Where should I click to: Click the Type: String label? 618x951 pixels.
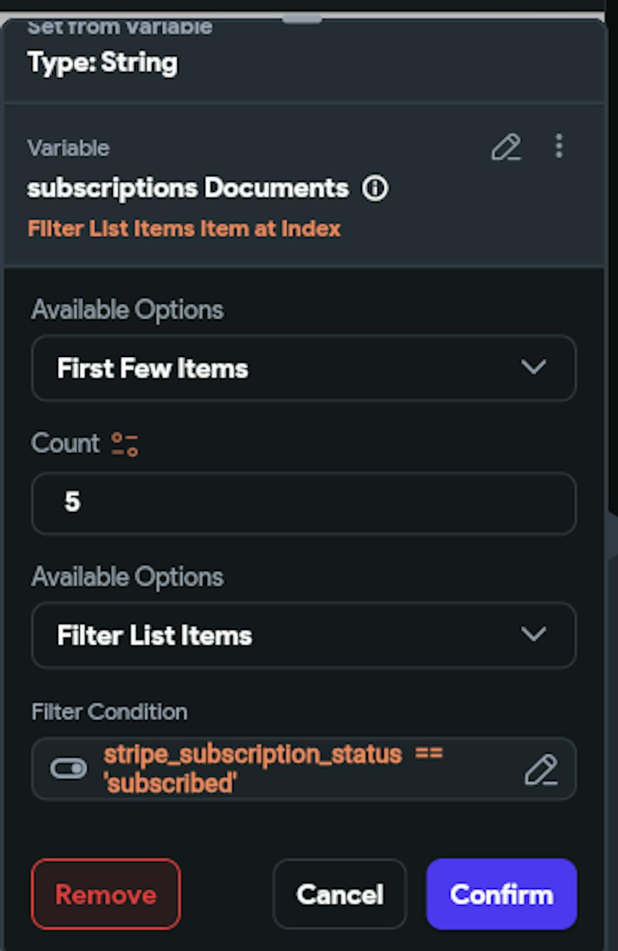103,63
